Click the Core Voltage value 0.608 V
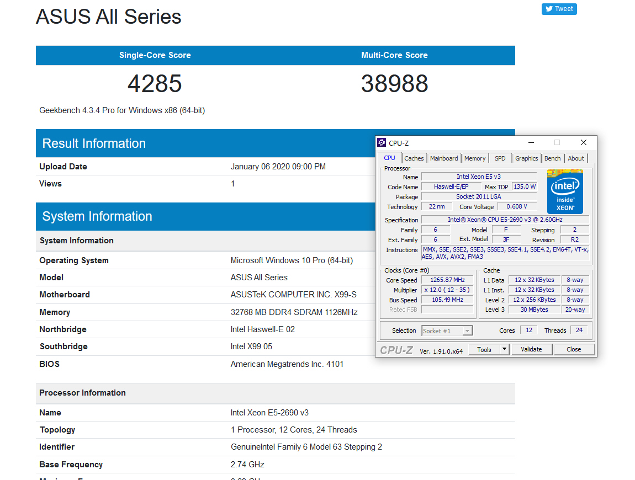The width and height of the screenshot is (635, 480). click(x=517, y=206)
